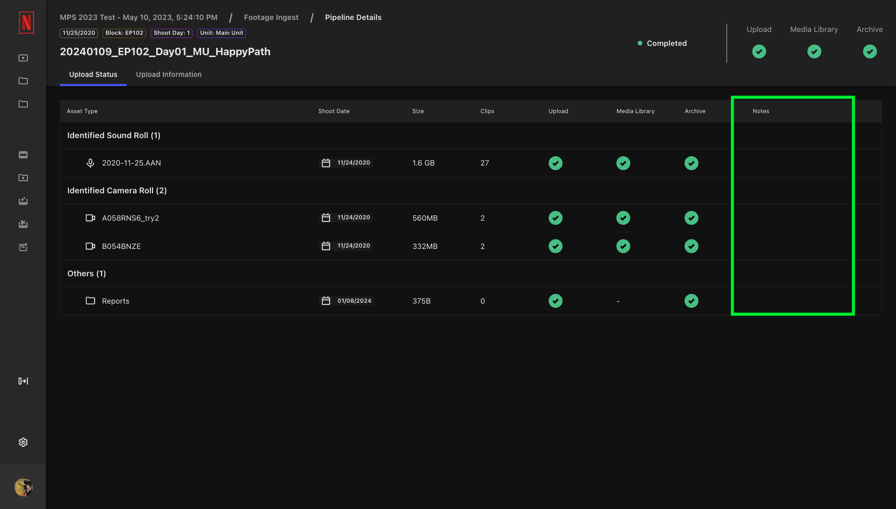Click the EP102 block tag filter
896x509 pixels.
tap(124, 32)
